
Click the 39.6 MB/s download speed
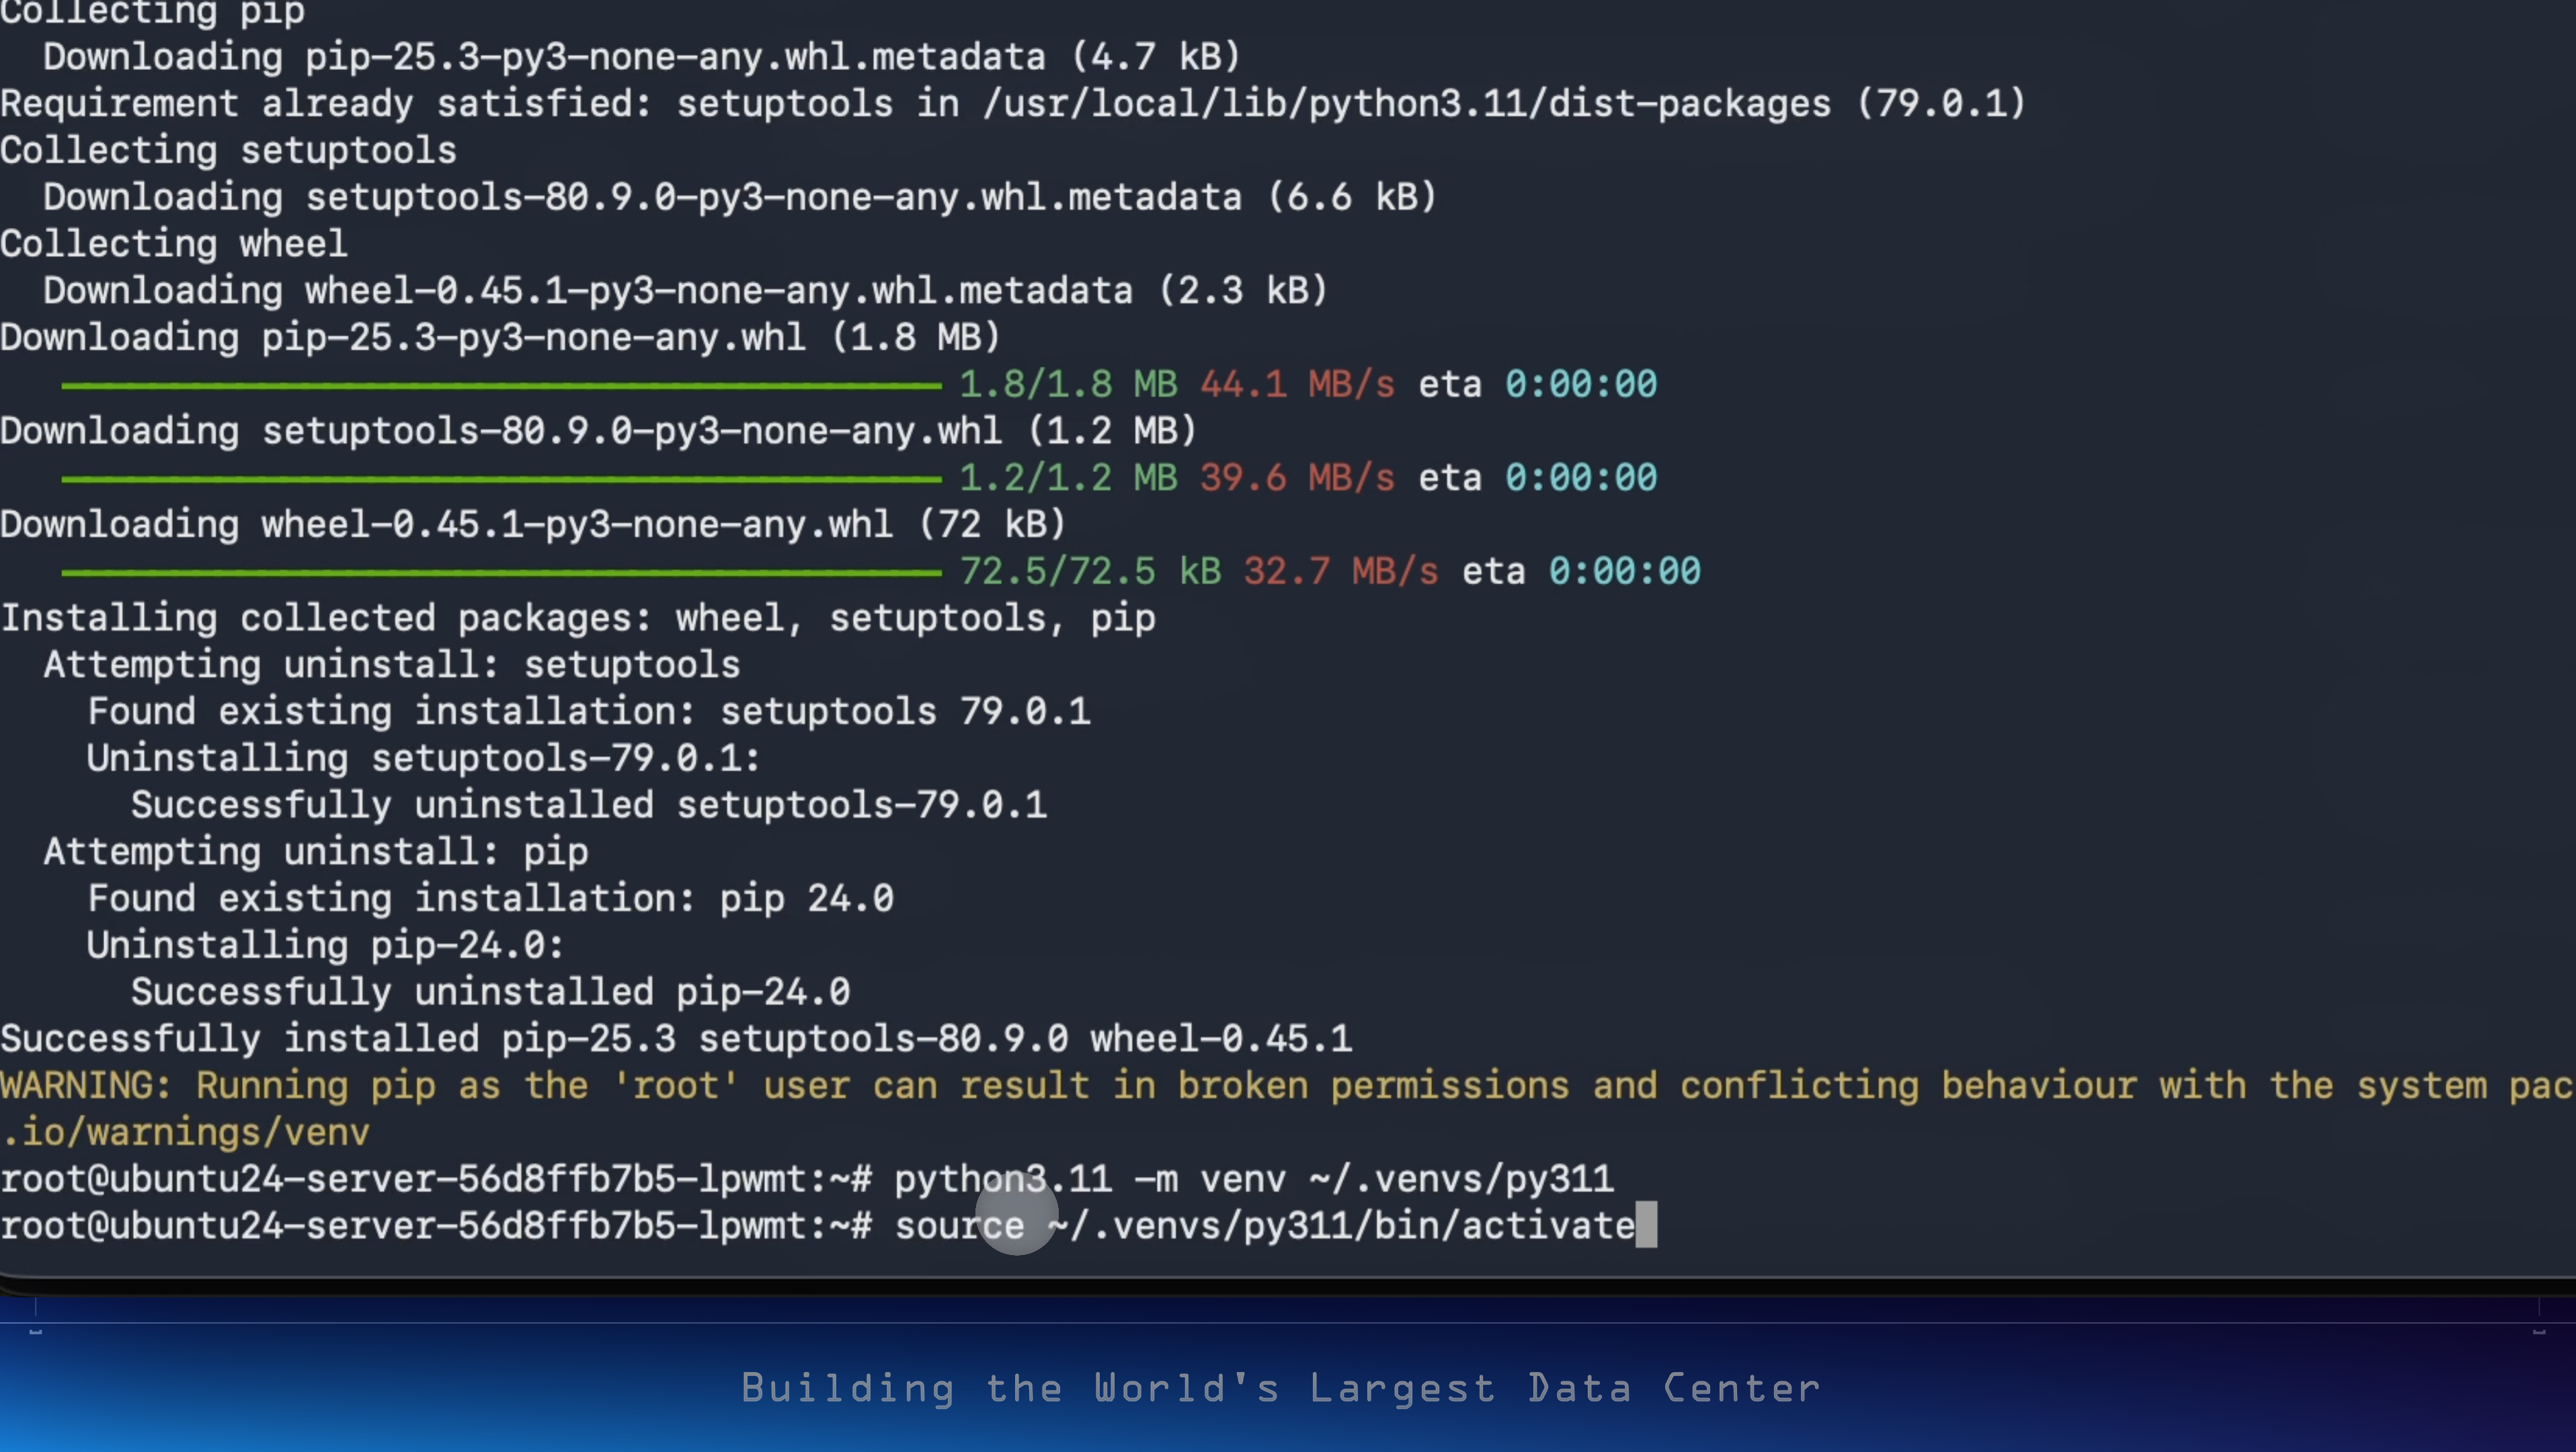click(x=1297, y=479)
